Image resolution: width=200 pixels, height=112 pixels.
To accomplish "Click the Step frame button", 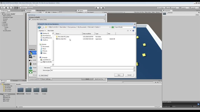I will (103, 8).
